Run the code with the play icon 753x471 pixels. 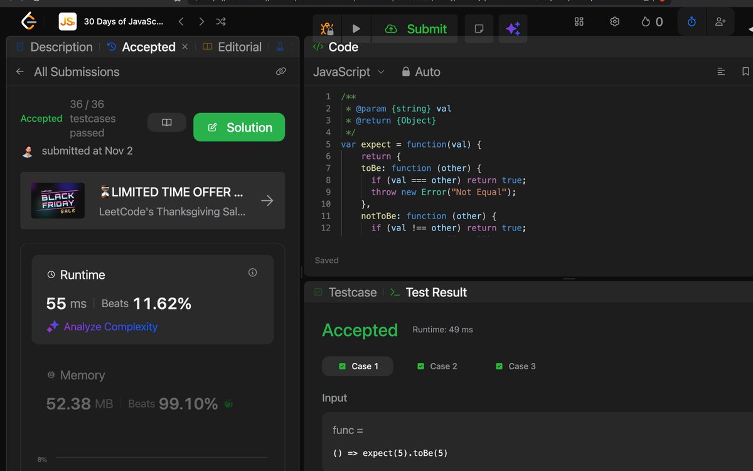point(356,28)
